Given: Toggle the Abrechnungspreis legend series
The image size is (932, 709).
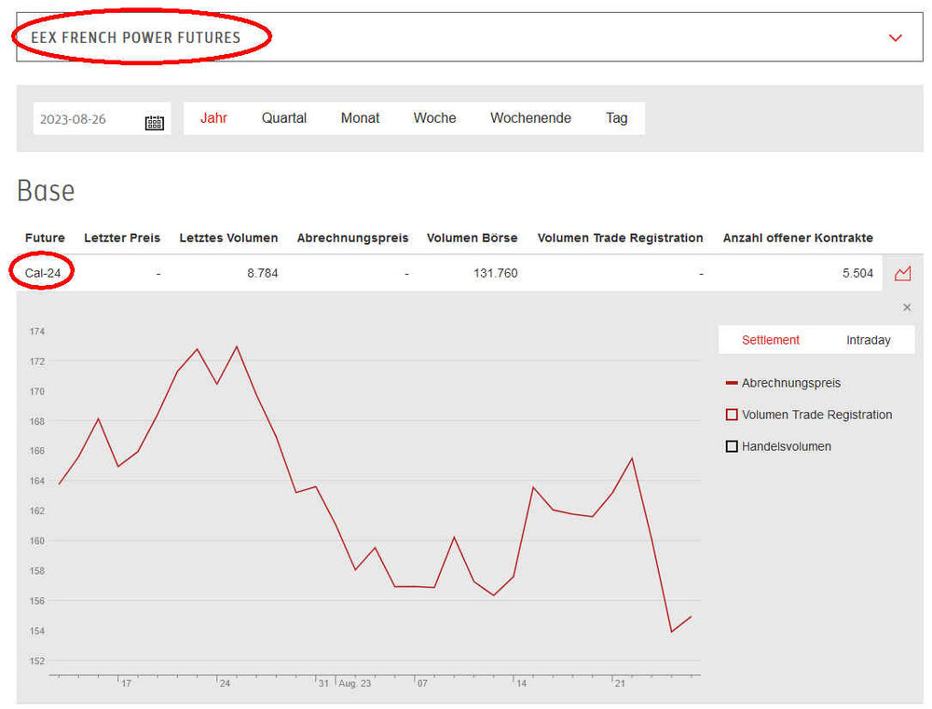Looking at the screenshot, I should (784, 383).
